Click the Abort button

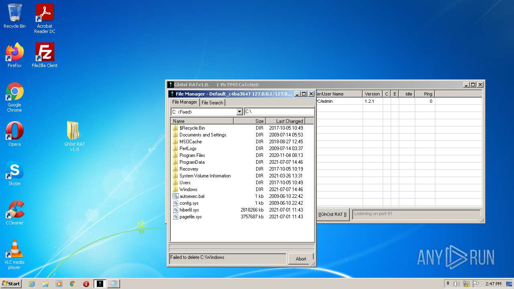(x=301, y=259)
